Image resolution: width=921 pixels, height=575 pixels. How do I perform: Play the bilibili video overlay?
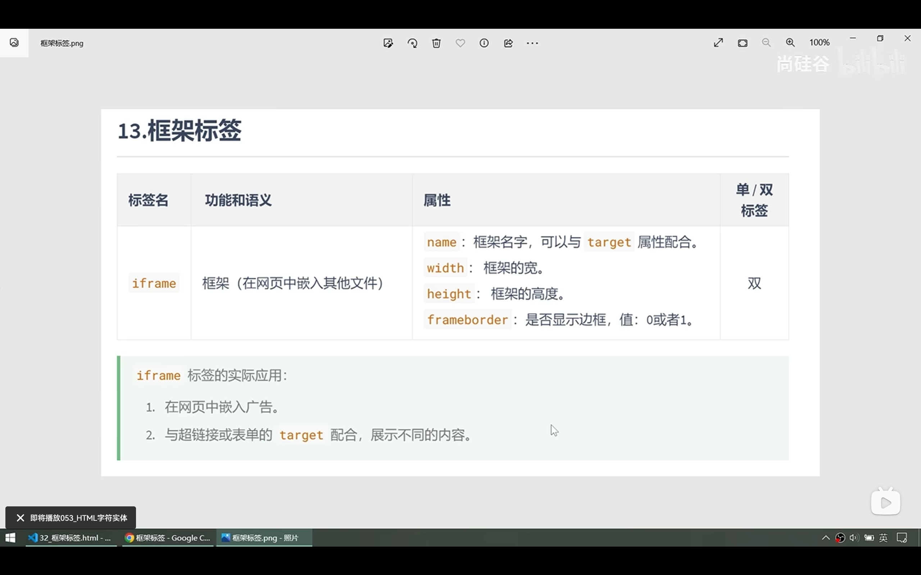885,501
